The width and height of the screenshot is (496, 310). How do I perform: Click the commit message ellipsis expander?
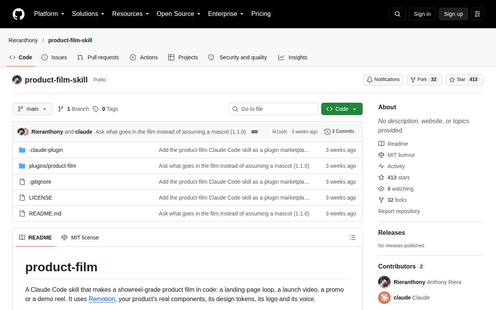coord(255,132)
